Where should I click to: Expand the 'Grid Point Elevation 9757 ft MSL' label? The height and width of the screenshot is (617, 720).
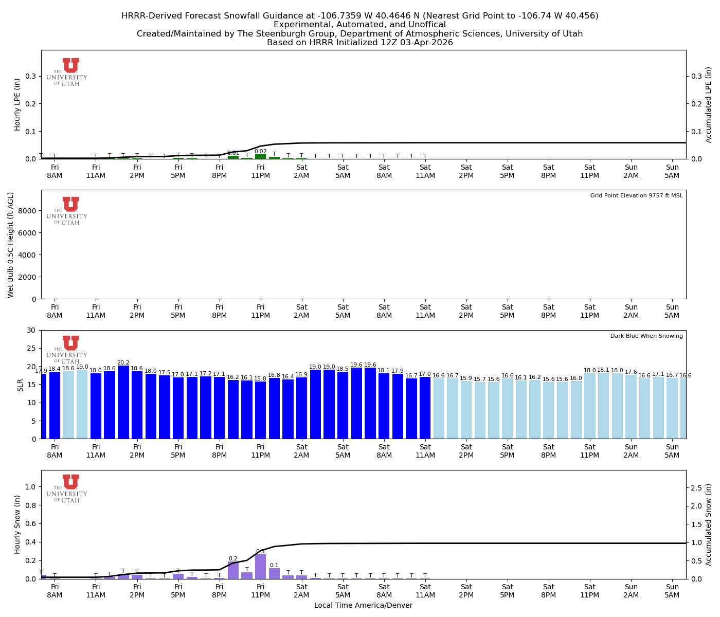pyautogui.click(x=637, y=195)
